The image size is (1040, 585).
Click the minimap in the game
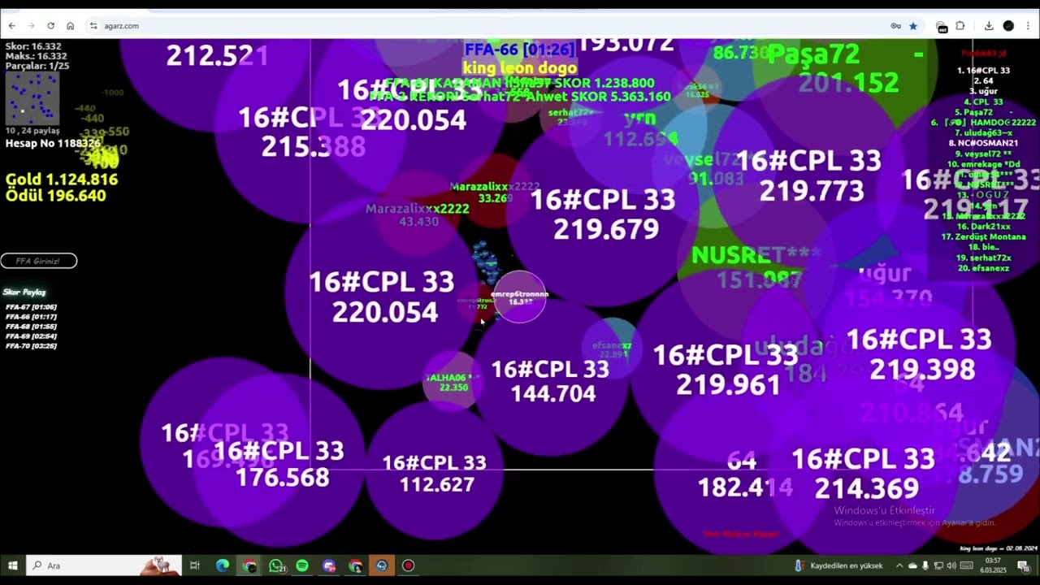32,98
